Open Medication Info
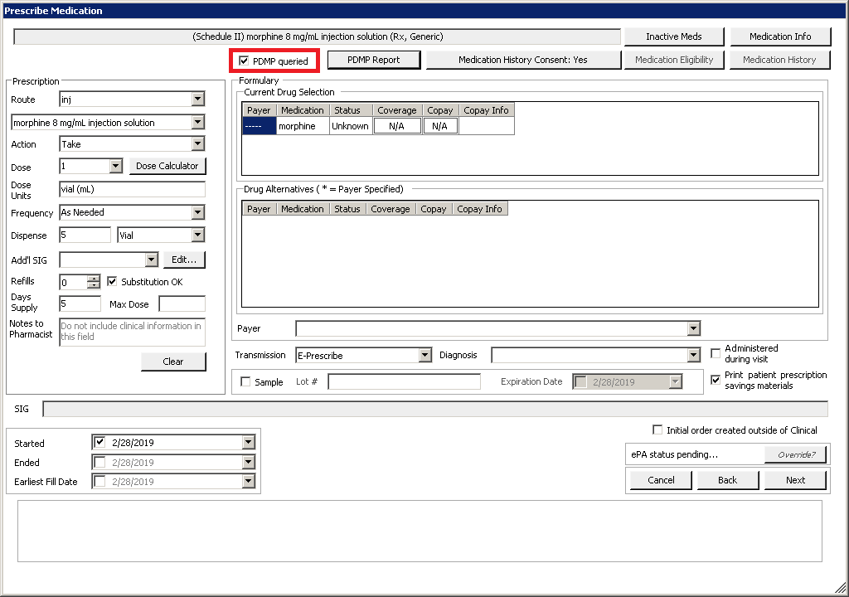Image resolution: width=849 pixels, height=597 pixels. pos(780,36)
